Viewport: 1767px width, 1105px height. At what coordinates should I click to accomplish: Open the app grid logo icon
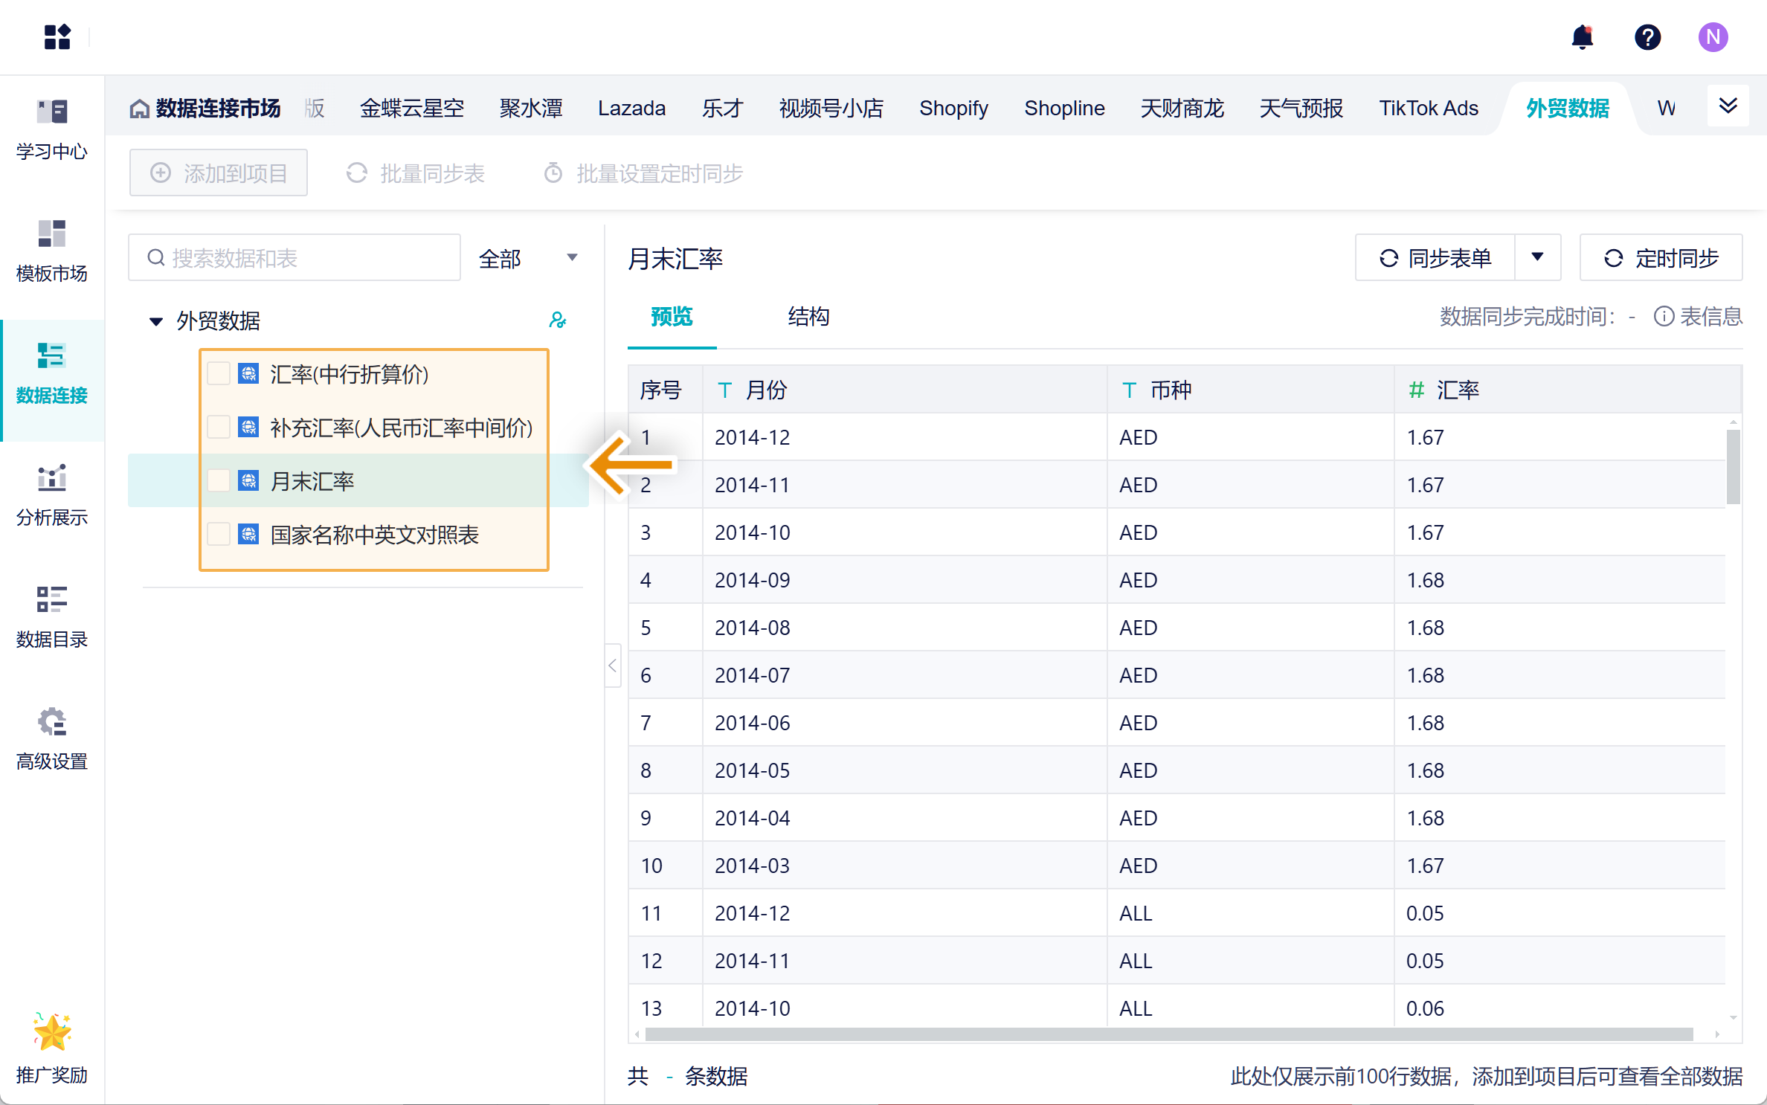[57, 37]
